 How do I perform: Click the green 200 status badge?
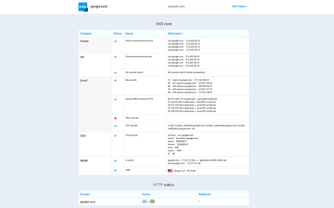pos(152,201)
